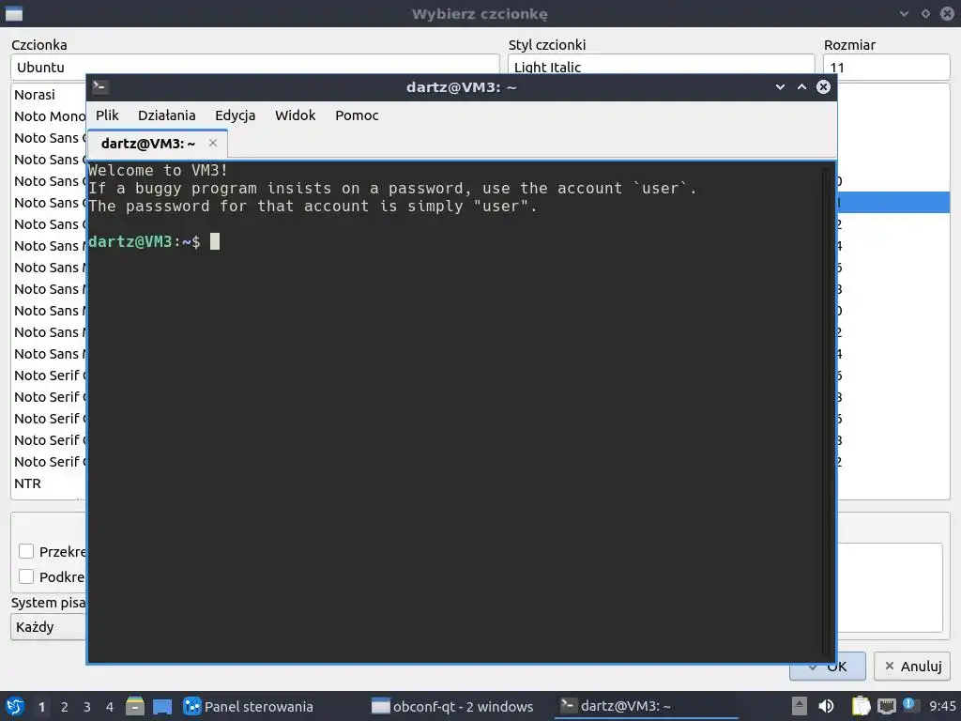Open the Działania menu in the terminal
The image size is (961, 721).
tap(167, 115)
